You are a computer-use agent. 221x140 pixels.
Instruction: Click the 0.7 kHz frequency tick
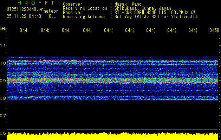click(3, 115)
